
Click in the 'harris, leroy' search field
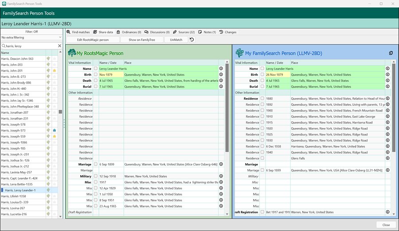[x=31, y=46]
